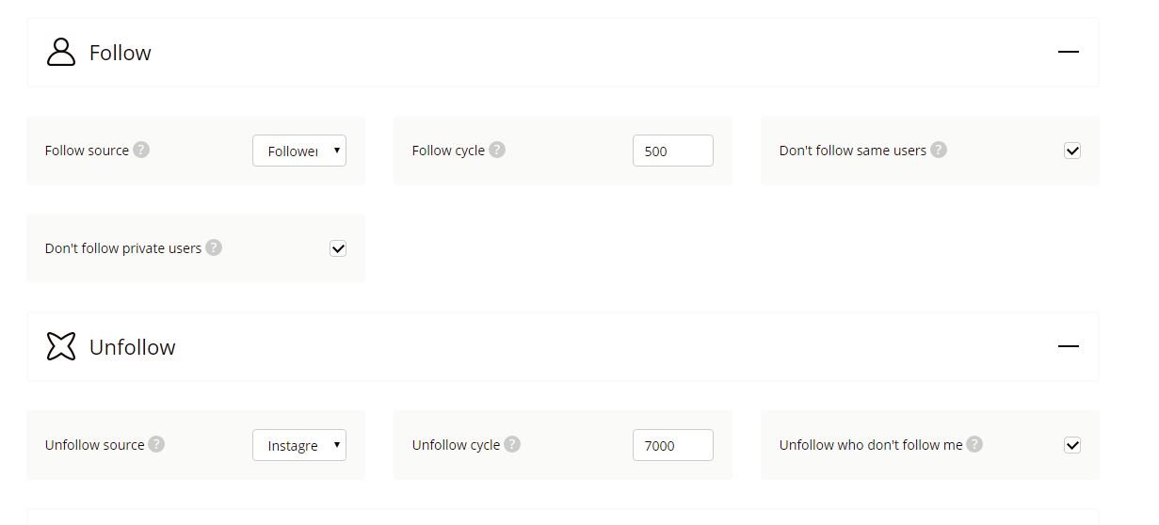1159x525 pixels.
Task: Click the Follow section heading text
Action: point(121,53)
